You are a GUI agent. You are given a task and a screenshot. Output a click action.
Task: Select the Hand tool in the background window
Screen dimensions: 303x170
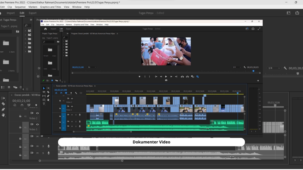pos(3,115)
